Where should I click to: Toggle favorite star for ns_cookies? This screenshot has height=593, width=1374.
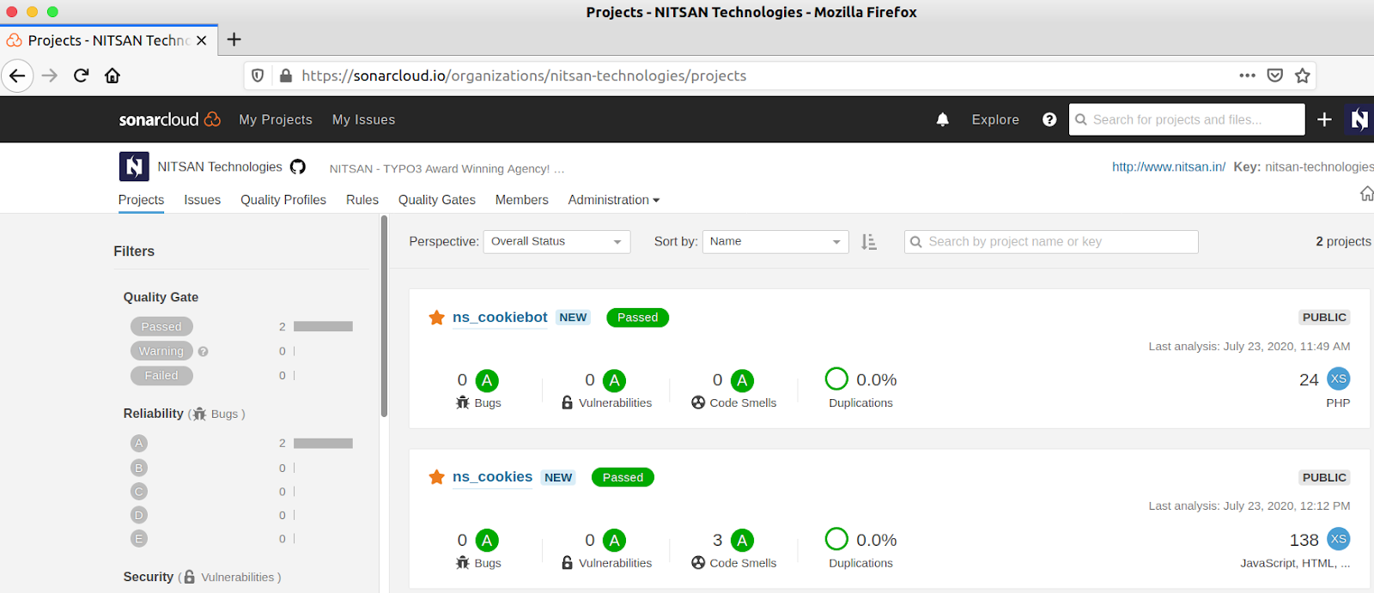436,477
